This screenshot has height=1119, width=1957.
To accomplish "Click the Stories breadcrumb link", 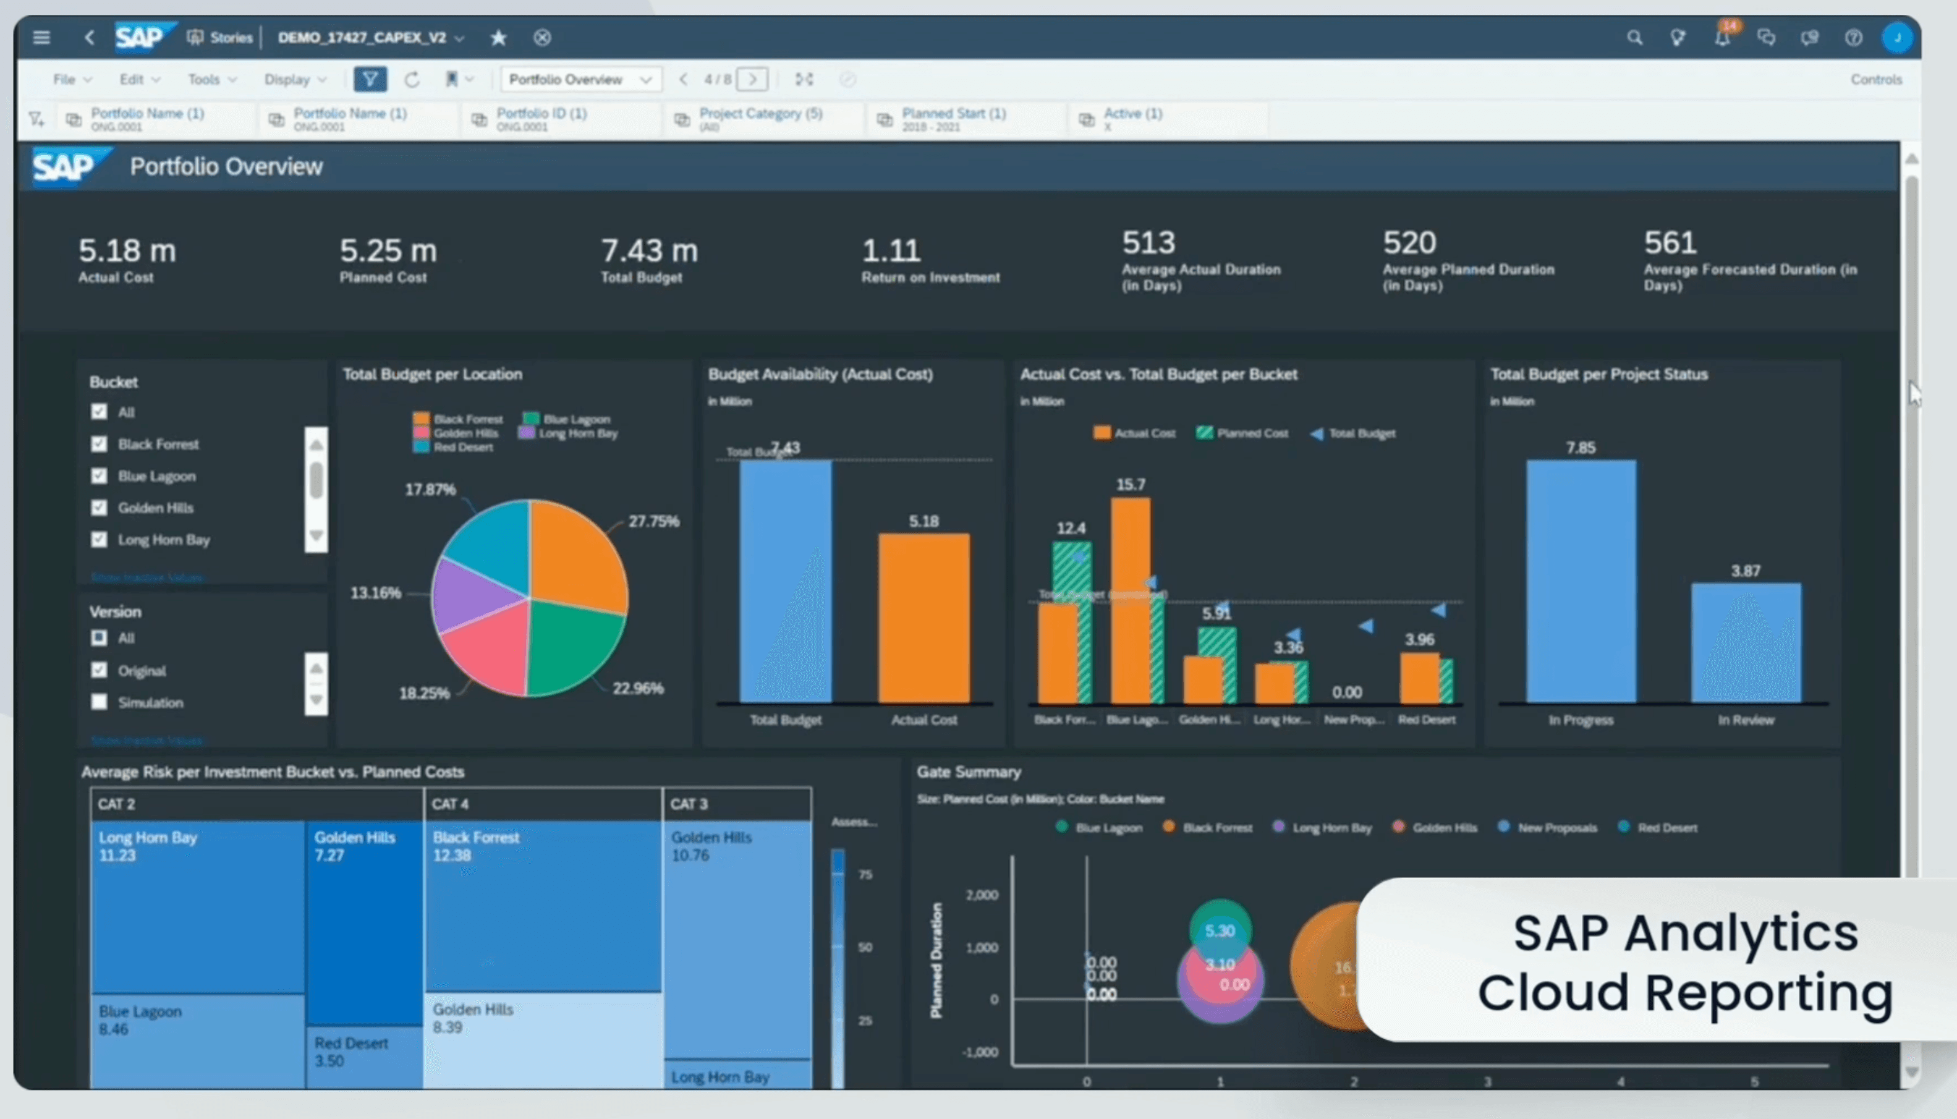I will click(231, 37).
